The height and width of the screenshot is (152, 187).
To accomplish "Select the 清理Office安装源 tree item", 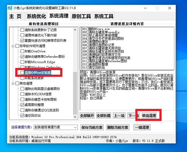I will pyautogui.click(x=37, y=73).
